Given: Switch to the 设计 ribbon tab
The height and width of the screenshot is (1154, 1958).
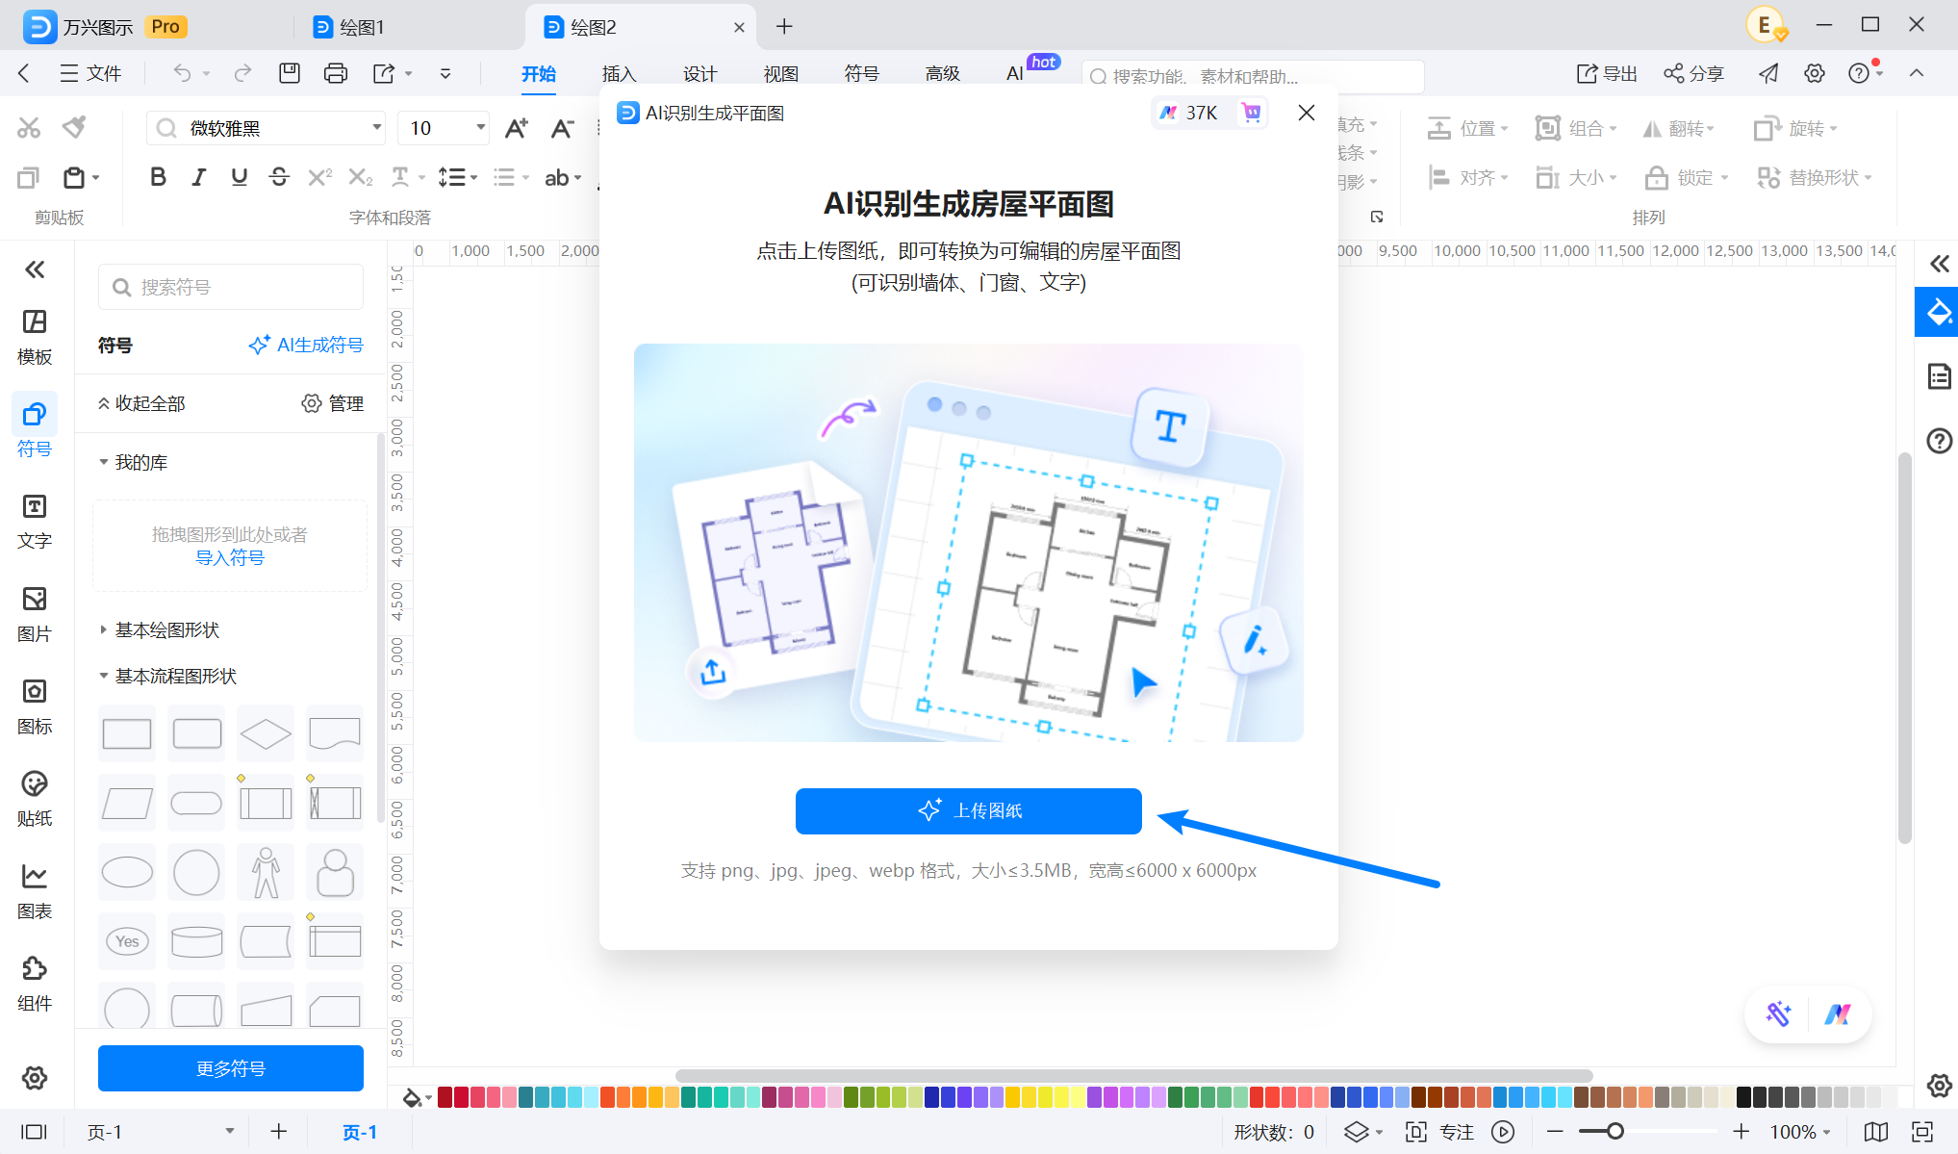Looking at the screenshot, I should pyautogui.click(x=699, y=73).
